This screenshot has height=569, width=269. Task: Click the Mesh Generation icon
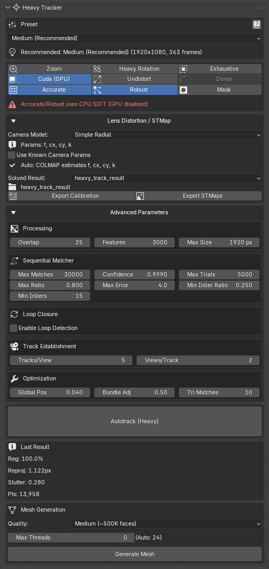click(13, 510)
